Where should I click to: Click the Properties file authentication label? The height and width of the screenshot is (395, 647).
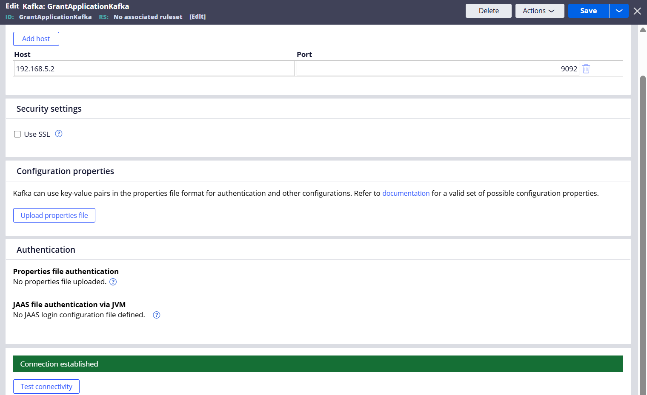66,271
